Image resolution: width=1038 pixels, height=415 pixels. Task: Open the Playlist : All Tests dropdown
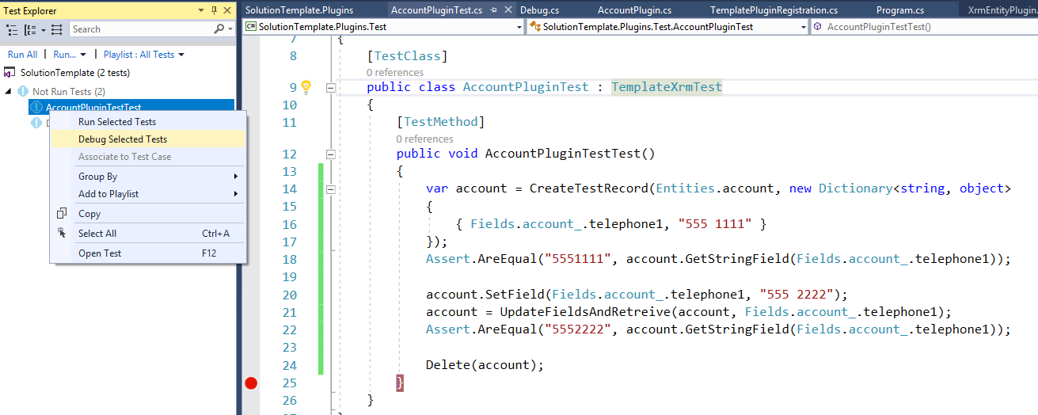143,55
